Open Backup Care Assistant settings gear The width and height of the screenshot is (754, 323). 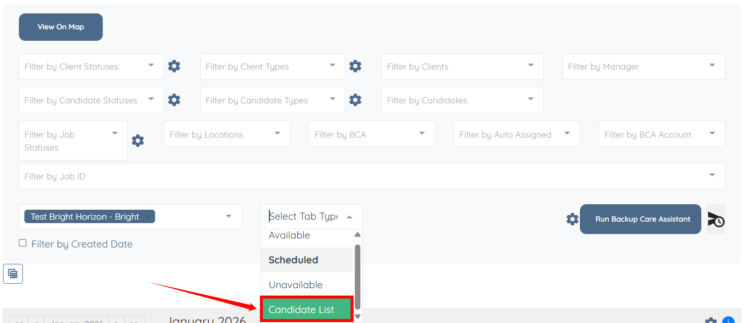572,219
